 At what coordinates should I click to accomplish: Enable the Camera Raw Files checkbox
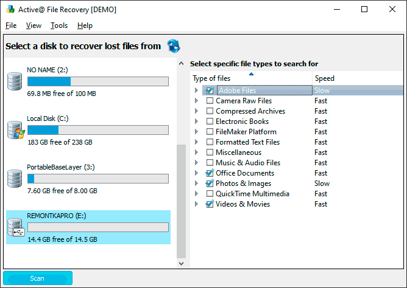(x=210, y=101)
